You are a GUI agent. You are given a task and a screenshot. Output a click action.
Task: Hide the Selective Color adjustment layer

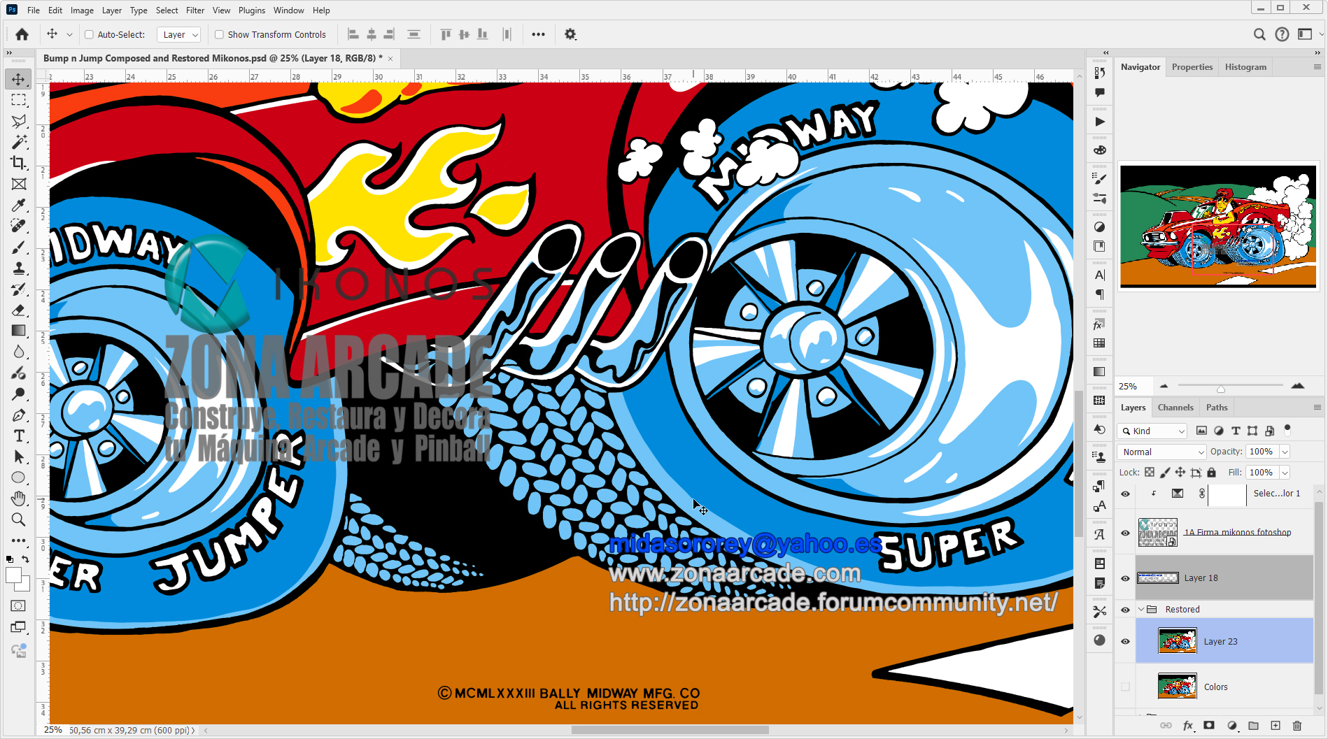1125,494
